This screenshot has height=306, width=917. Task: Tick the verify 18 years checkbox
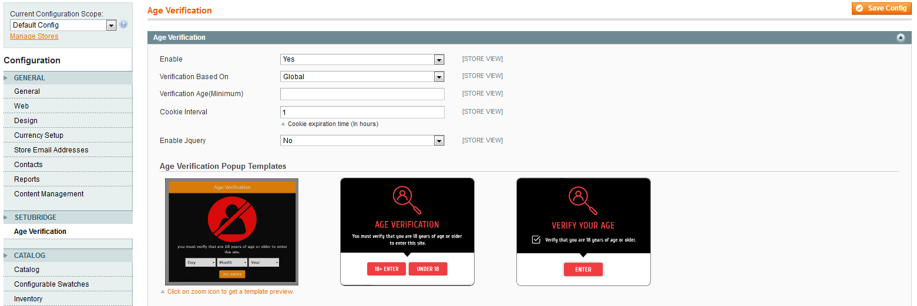click(536, 240)
